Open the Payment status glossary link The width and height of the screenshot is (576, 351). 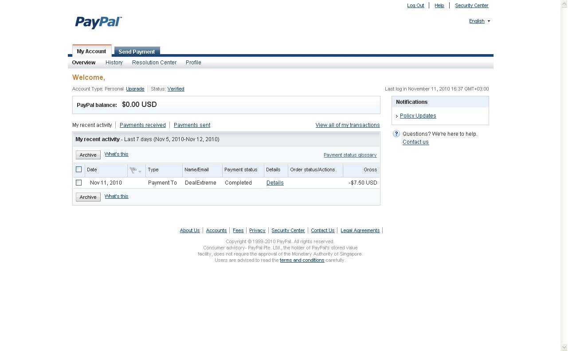pyautogui.click(x=350, y=155)
